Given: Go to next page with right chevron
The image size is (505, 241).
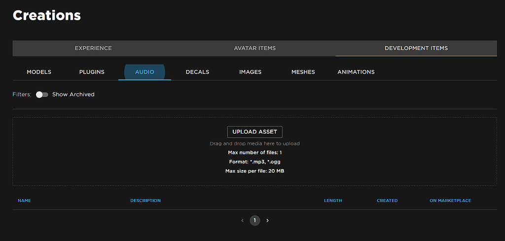Looking at the screenshot, I should (x=267, y=220).
